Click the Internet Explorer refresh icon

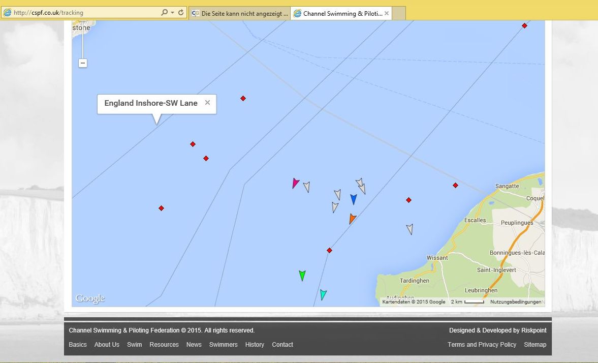pyautogui.click(x=181, y=12)
